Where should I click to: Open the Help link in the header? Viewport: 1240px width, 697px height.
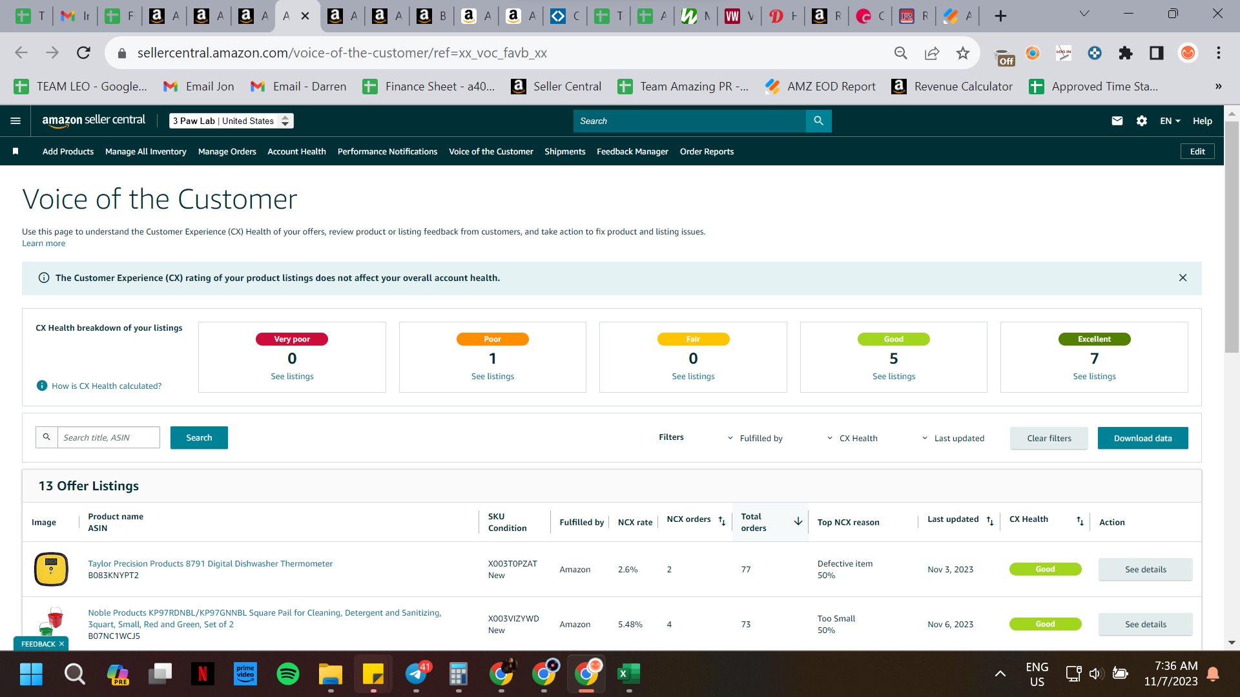tap(1202, 121)
